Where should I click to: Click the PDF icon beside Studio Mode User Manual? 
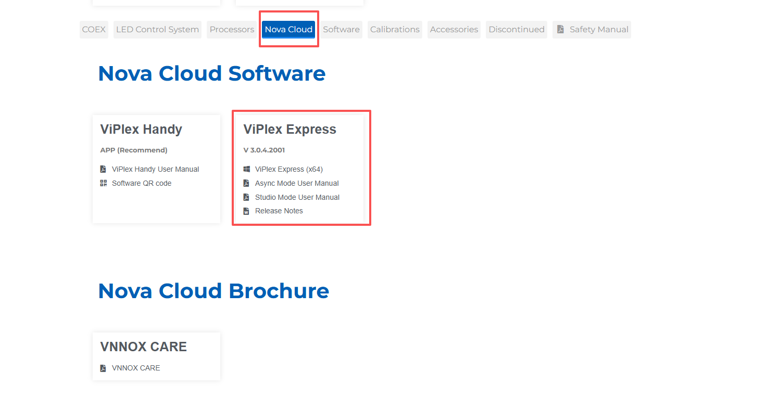click(246, 197)
